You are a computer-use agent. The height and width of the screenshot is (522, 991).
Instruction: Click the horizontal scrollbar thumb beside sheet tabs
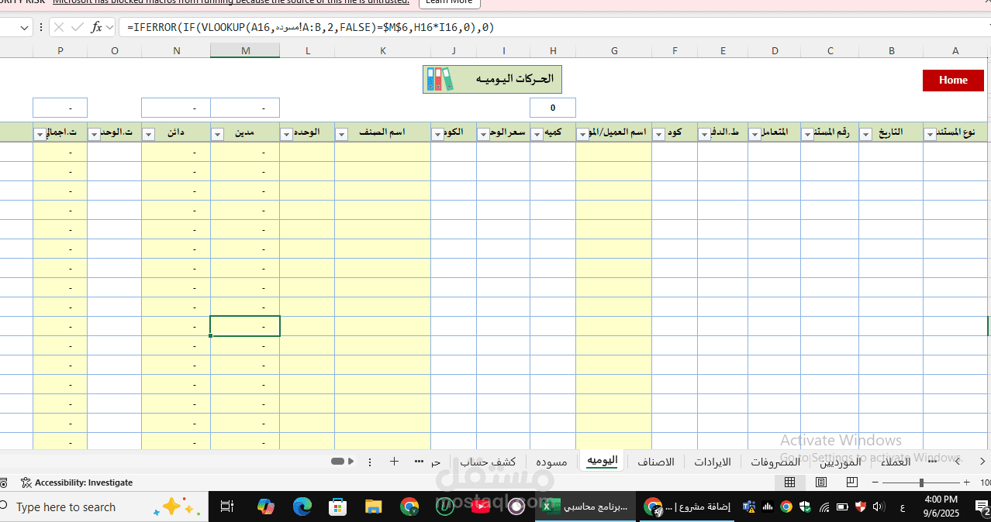coord(337,462)
